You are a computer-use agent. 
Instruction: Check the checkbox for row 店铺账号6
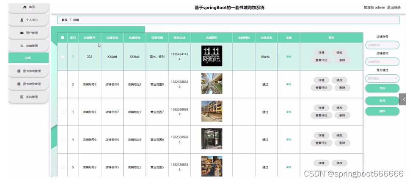63,140
